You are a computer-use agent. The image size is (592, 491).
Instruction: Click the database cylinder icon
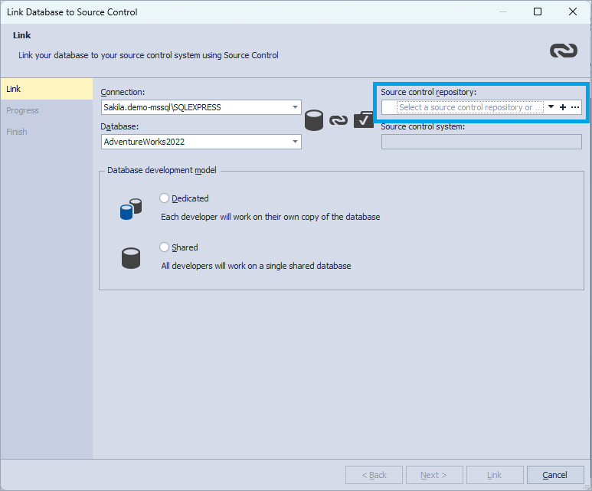314,120
